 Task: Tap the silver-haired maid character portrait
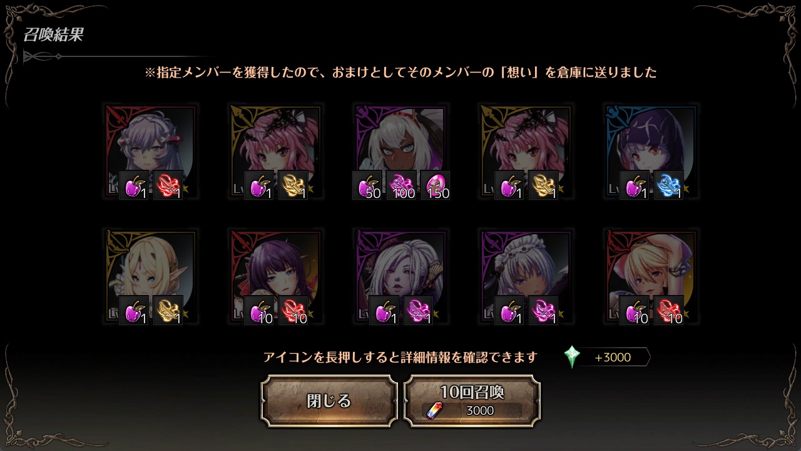[x=526, y=277]
